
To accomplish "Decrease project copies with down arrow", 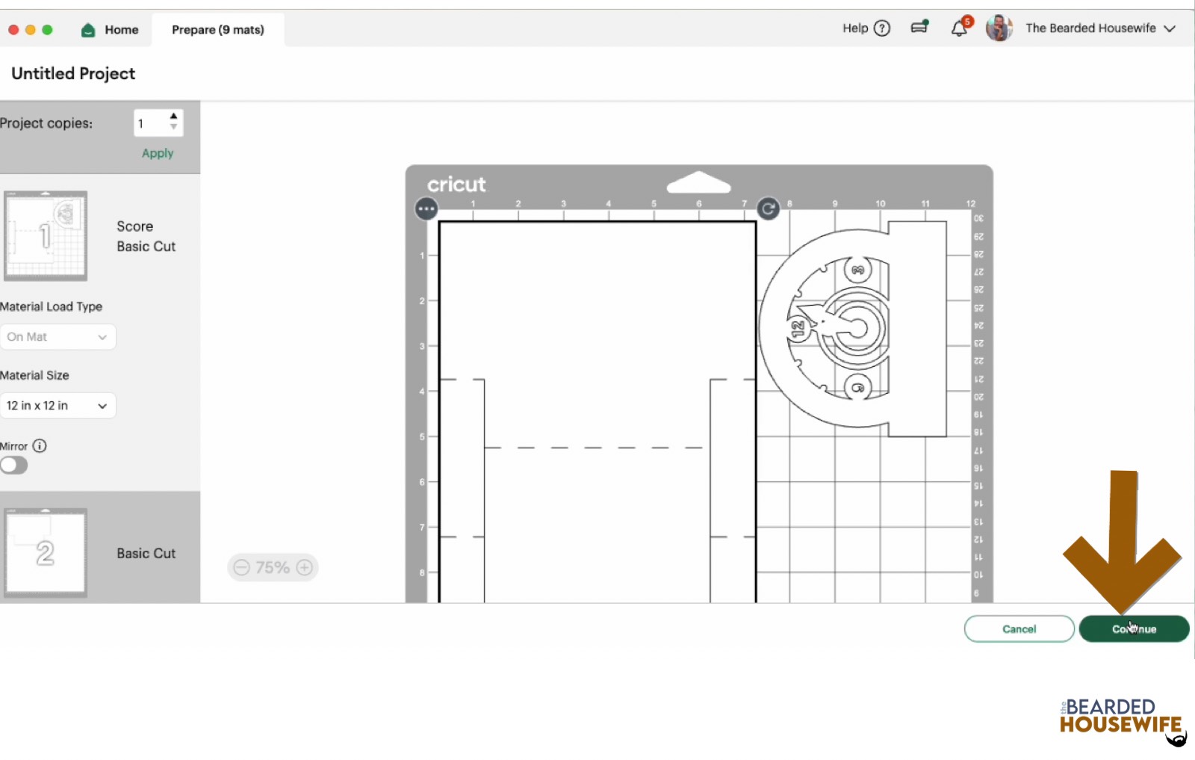I will (x=173, y=128).
